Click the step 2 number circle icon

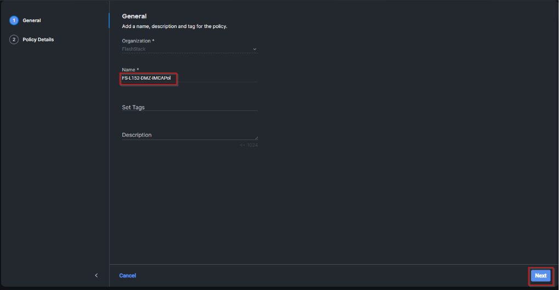[x=14, y=40]
